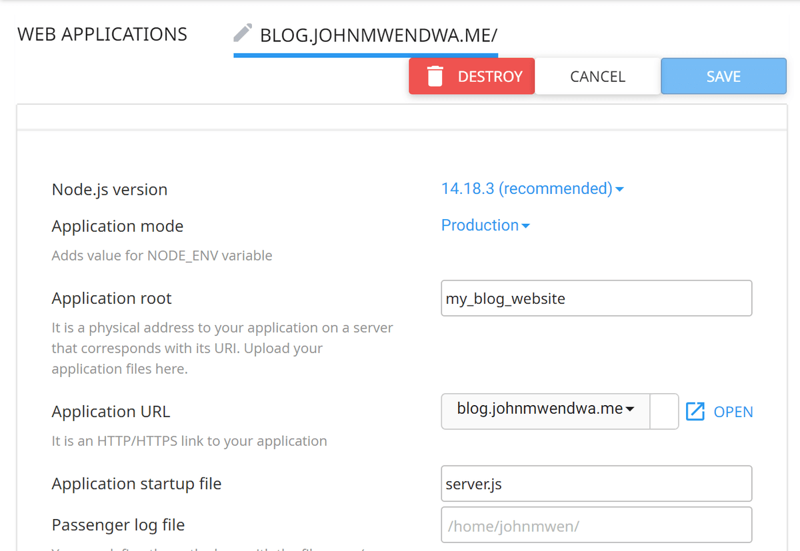Click the URI suffix box beside the URL dropdown
Image resolution: width=800 pixels, height=551 pixels.
pyautogui.click(x=664, y=411)
